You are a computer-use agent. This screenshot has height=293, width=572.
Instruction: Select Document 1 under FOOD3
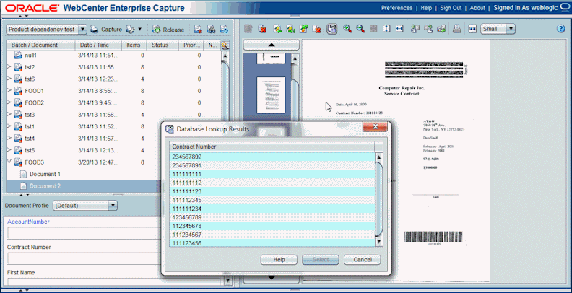point(45,174)
